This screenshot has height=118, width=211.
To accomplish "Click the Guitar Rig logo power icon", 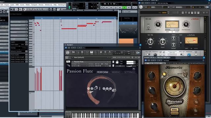I will [x=141, y=7].
